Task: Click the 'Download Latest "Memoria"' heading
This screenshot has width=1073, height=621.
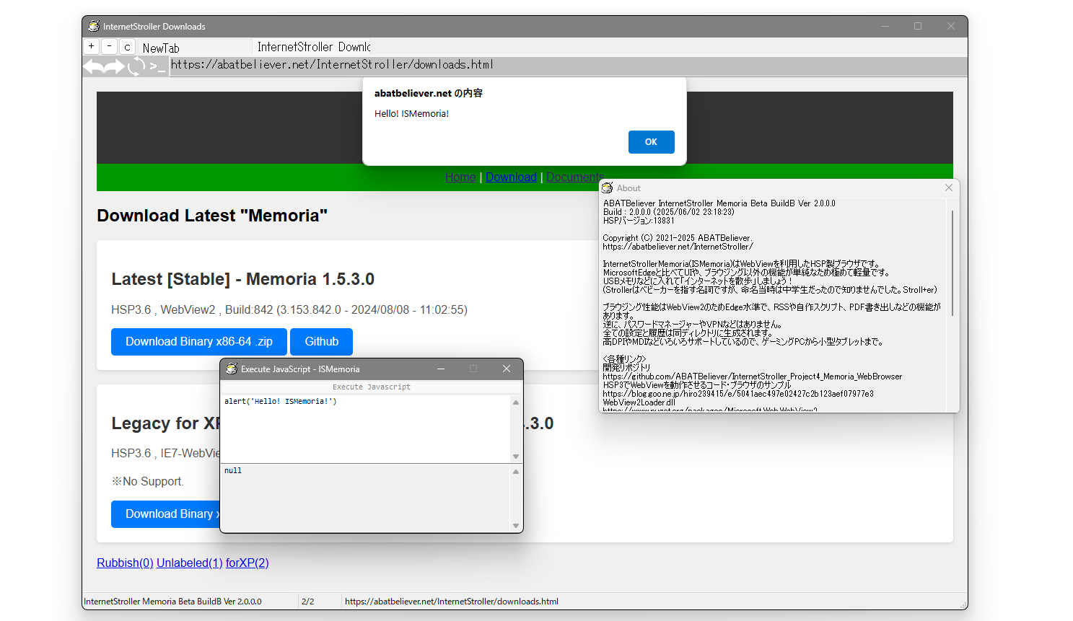Action: [x=212, y=216]
